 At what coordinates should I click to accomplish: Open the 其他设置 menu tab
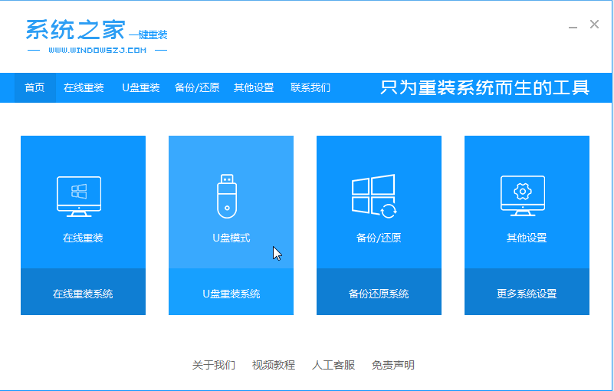pos(254,87)
